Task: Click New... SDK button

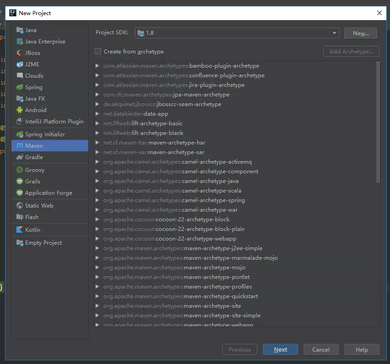Action: click(x=361, y=33)
